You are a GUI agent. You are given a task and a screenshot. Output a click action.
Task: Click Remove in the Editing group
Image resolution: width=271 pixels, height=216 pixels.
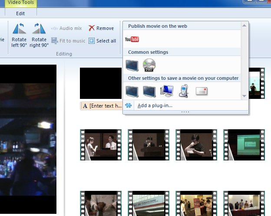pyautogui.click(x=101, y=28)
